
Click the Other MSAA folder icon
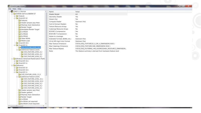click(x=19, y=38)
